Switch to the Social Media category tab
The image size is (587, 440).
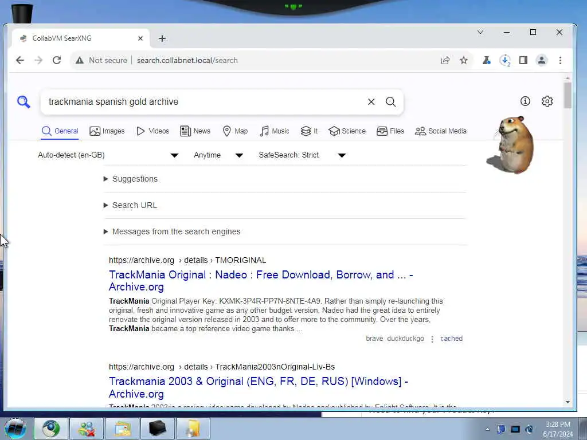pos(441,131)
